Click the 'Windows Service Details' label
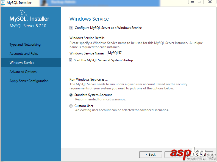 [87, 38]
